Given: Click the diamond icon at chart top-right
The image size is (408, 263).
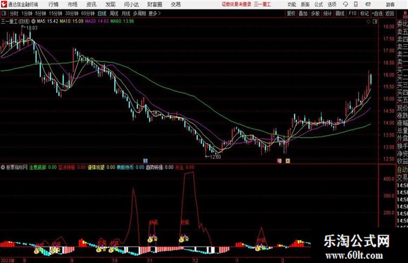Looking at the screenshot, I should [x=368, y=22].
